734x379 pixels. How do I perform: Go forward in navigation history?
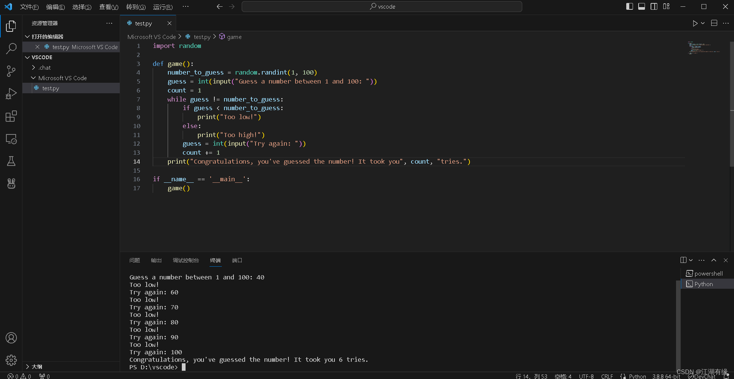[x=232, y=7]
